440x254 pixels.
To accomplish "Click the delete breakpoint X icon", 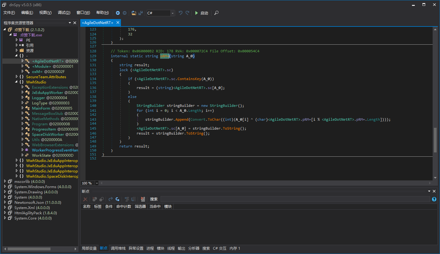I will (85, 199).
